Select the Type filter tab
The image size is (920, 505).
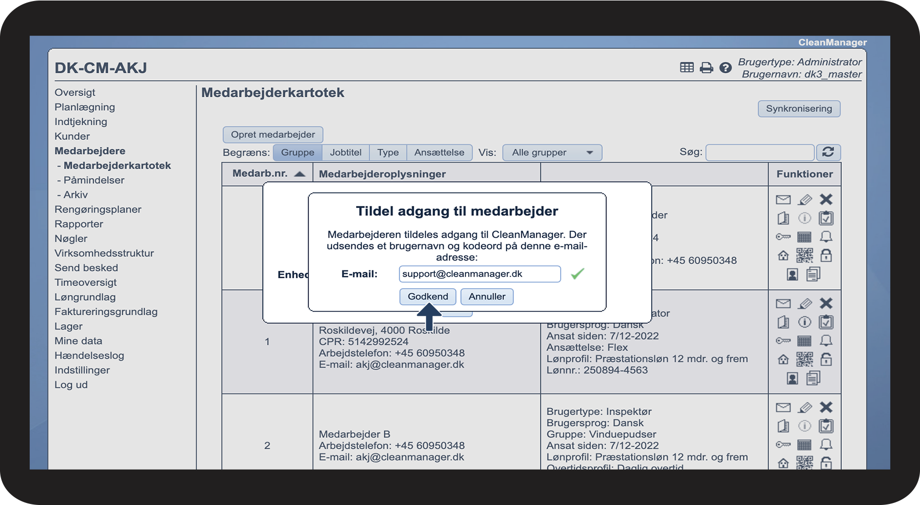point(388,153)
